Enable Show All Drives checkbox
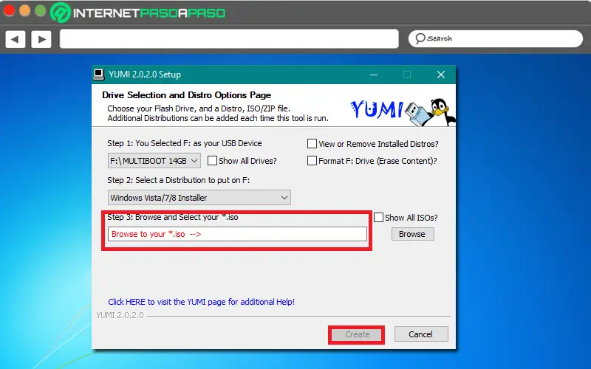591x369 pixels. coord(213,161)
